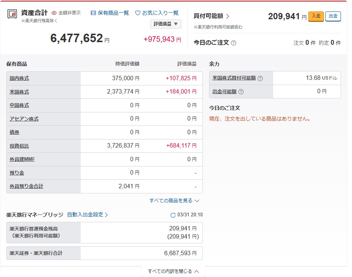Image resolution: width=352 pixels, height=277 pixels.
Task: Open 買付可能額 details
Action: click(211, 16)
